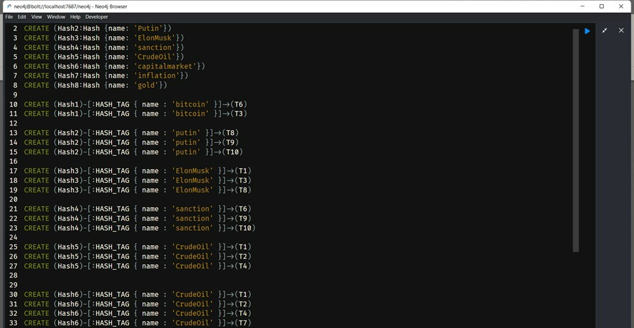This screenshot has width=634, height=328.
Task: Click (Hash4) on line 21
Action: coord(68,209)
